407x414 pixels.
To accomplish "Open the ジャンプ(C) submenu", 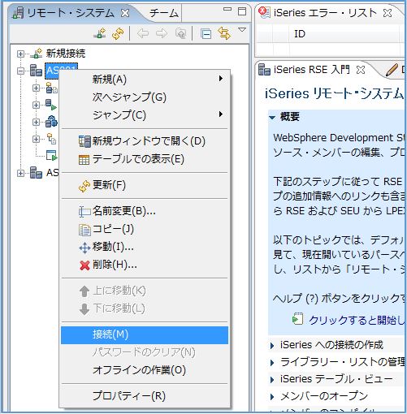I will (x=145, y=114).
